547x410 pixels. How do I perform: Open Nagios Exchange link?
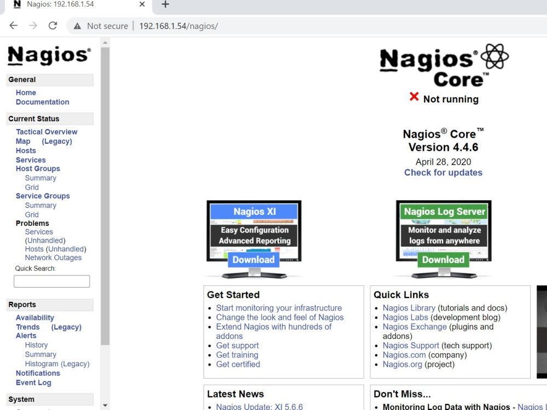click(x=415, y=327)
